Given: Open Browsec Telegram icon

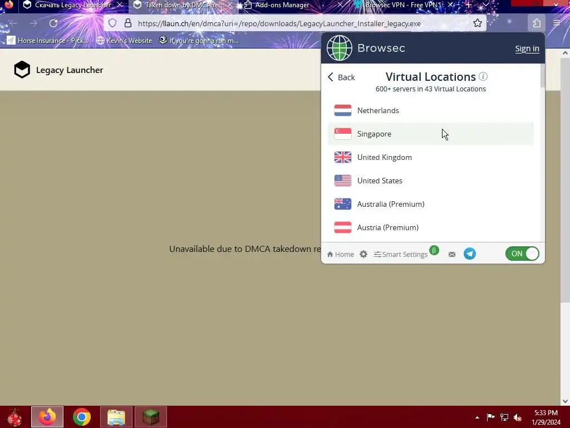Looking at the screenshot, I should pos(470,254).
